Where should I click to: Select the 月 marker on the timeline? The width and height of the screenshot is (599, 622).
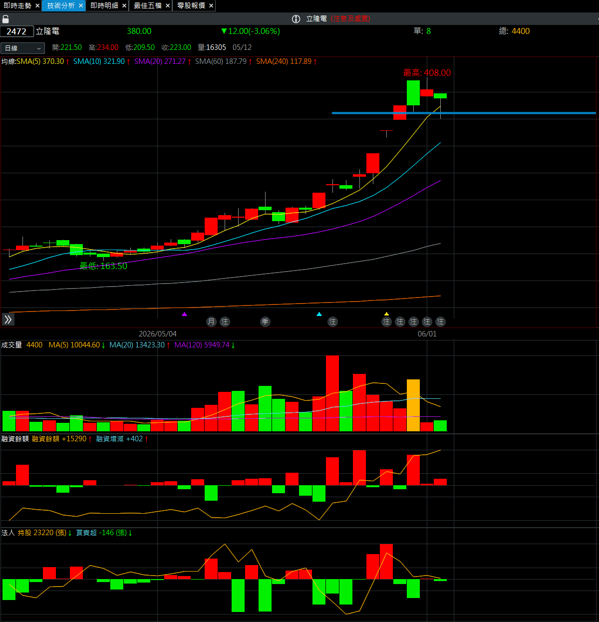[x=211, y=321]
